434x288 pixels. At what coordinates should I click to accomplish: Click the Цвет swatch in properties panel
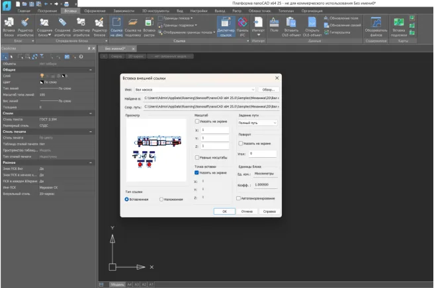tap(42, 82)
